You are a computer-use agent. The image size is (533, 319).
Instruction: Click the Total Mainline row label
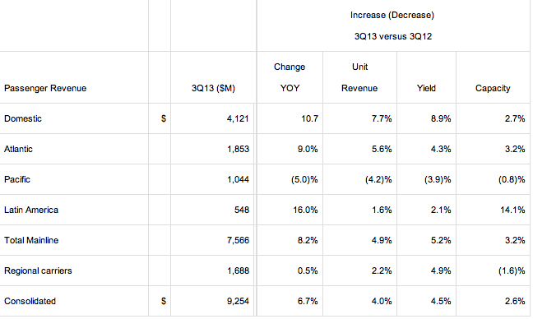tap(31, 240)
